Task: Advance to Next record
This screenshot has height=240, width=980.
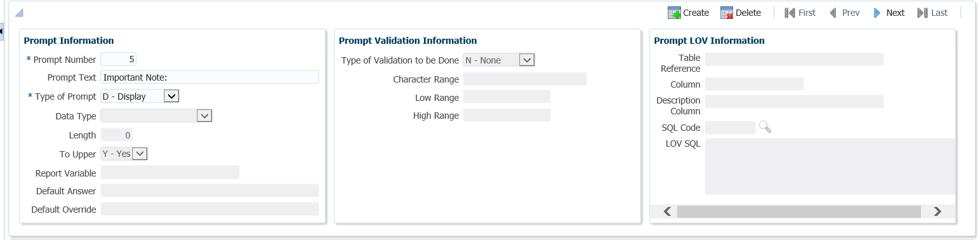Action: pyautogui.click(x=889, y=13)
